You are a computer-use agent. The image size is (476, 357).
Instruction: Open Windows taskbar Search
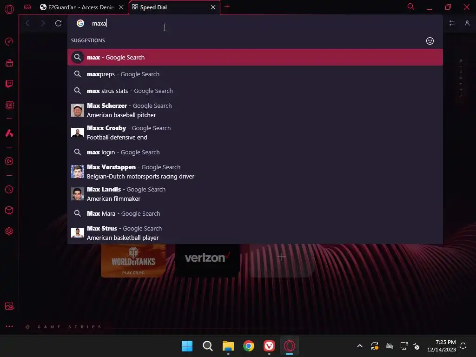[208, 346]
